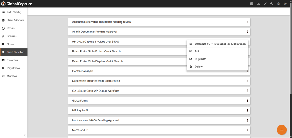
Task: Select 'Documents imported from Scan Station' row
Action: pos(159,81)
